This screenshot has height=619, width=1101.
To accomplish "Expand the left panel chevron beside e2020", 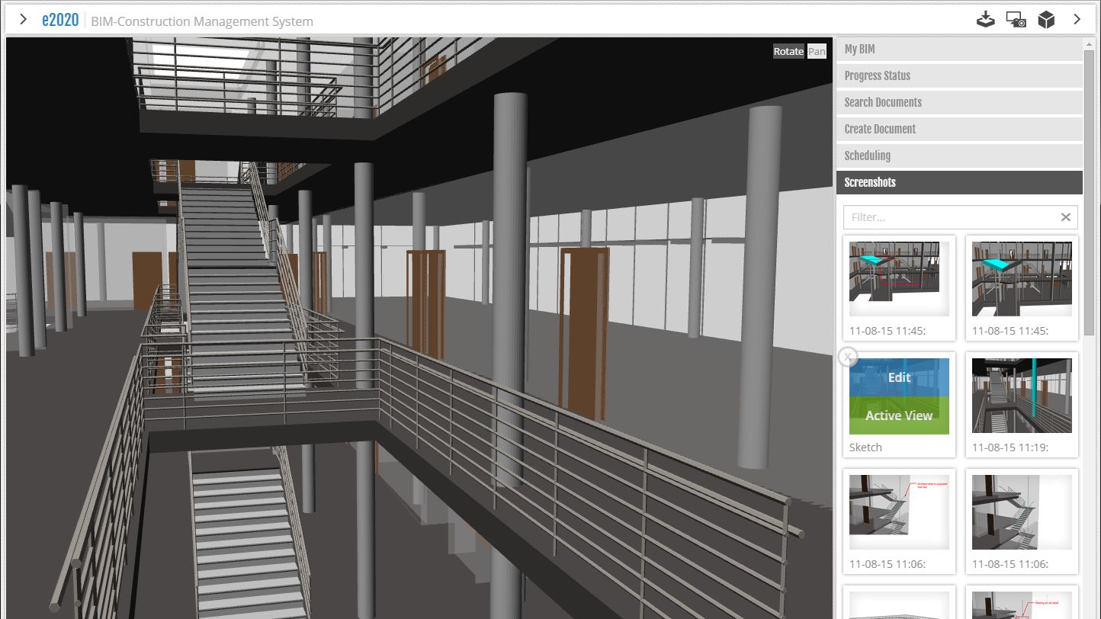I will 24,19.
